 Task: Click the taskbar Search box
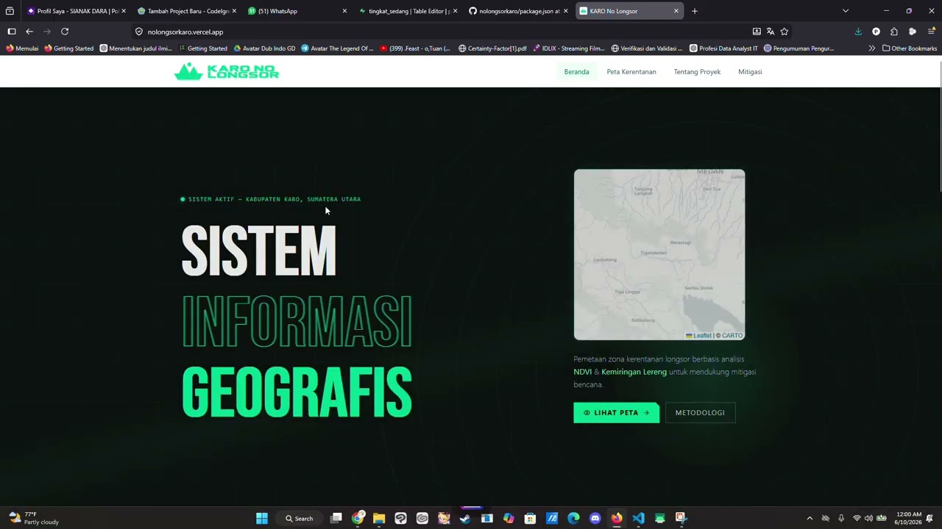click(x=300, y=518)
